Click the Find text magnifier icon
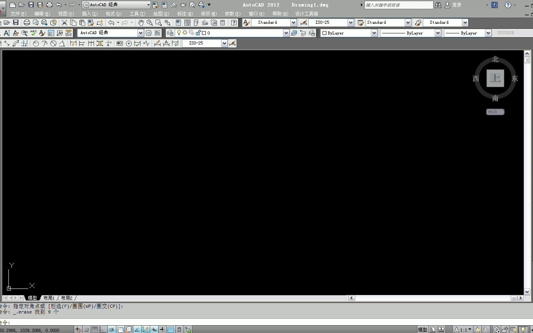The height and width of the screenshot is (333, 533). point(25,33)
